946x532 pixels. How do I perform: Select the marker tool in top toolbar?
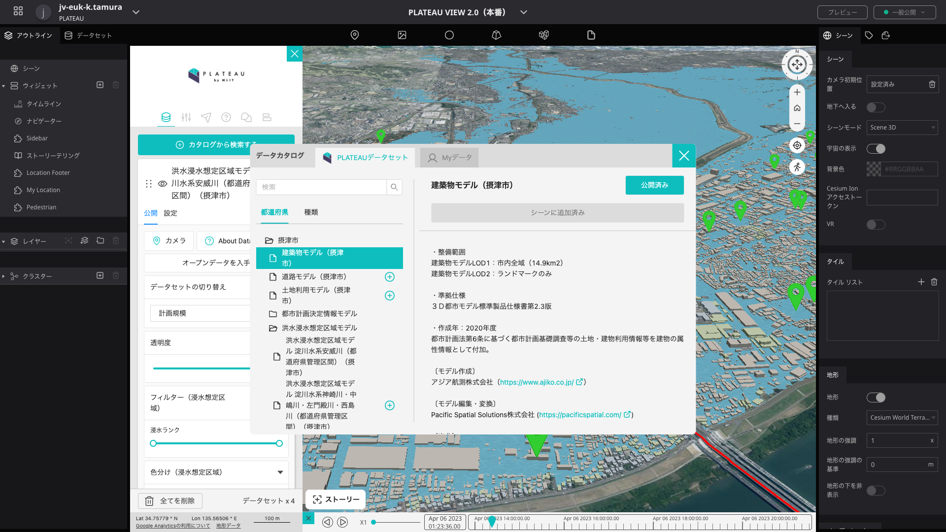tap(354, 35)
